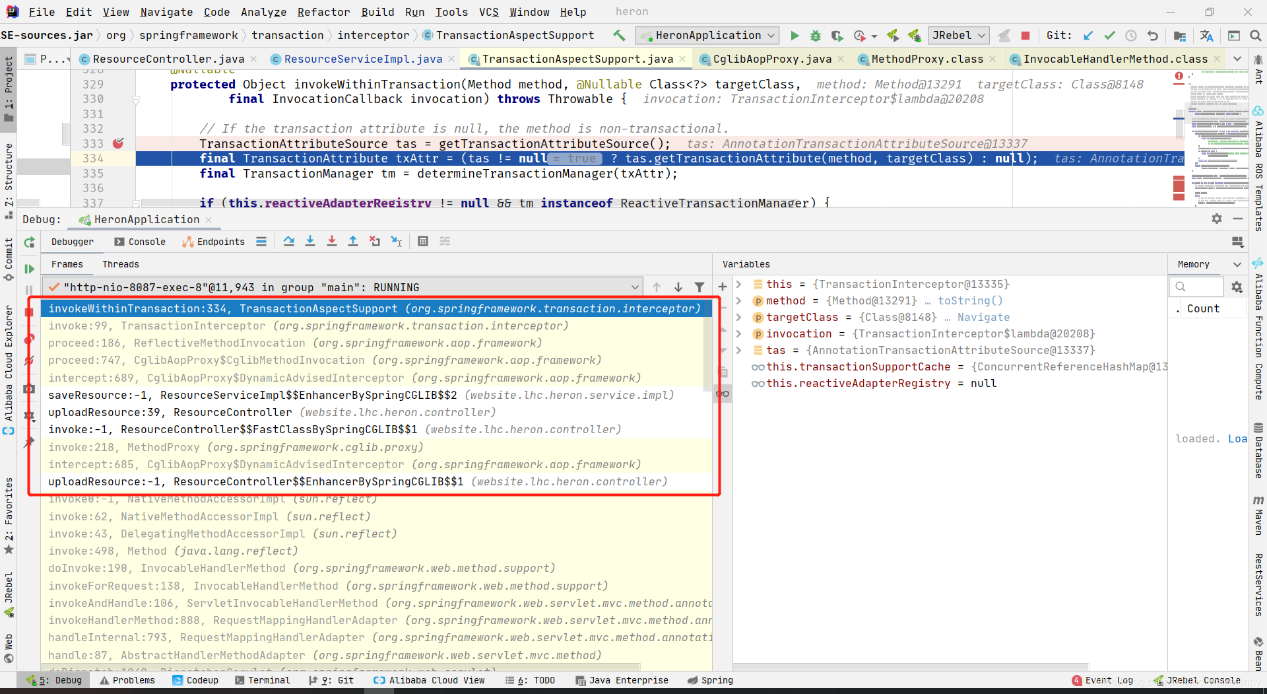Click the Step Into debugger icon
This screenshot has height=694, width=1267.
click(x=310, y=242)
